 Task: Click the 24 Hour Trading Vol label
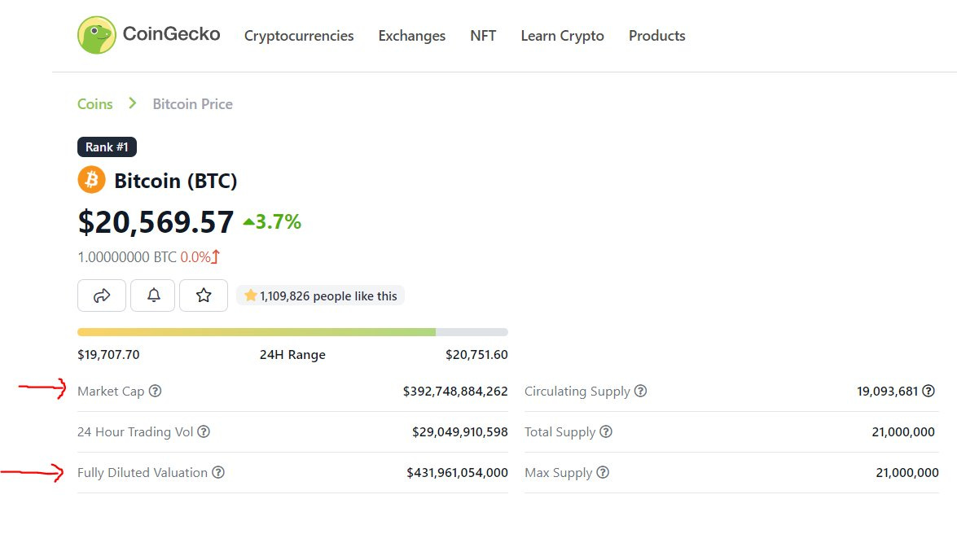pyautogui.click(x=135, y=431)
